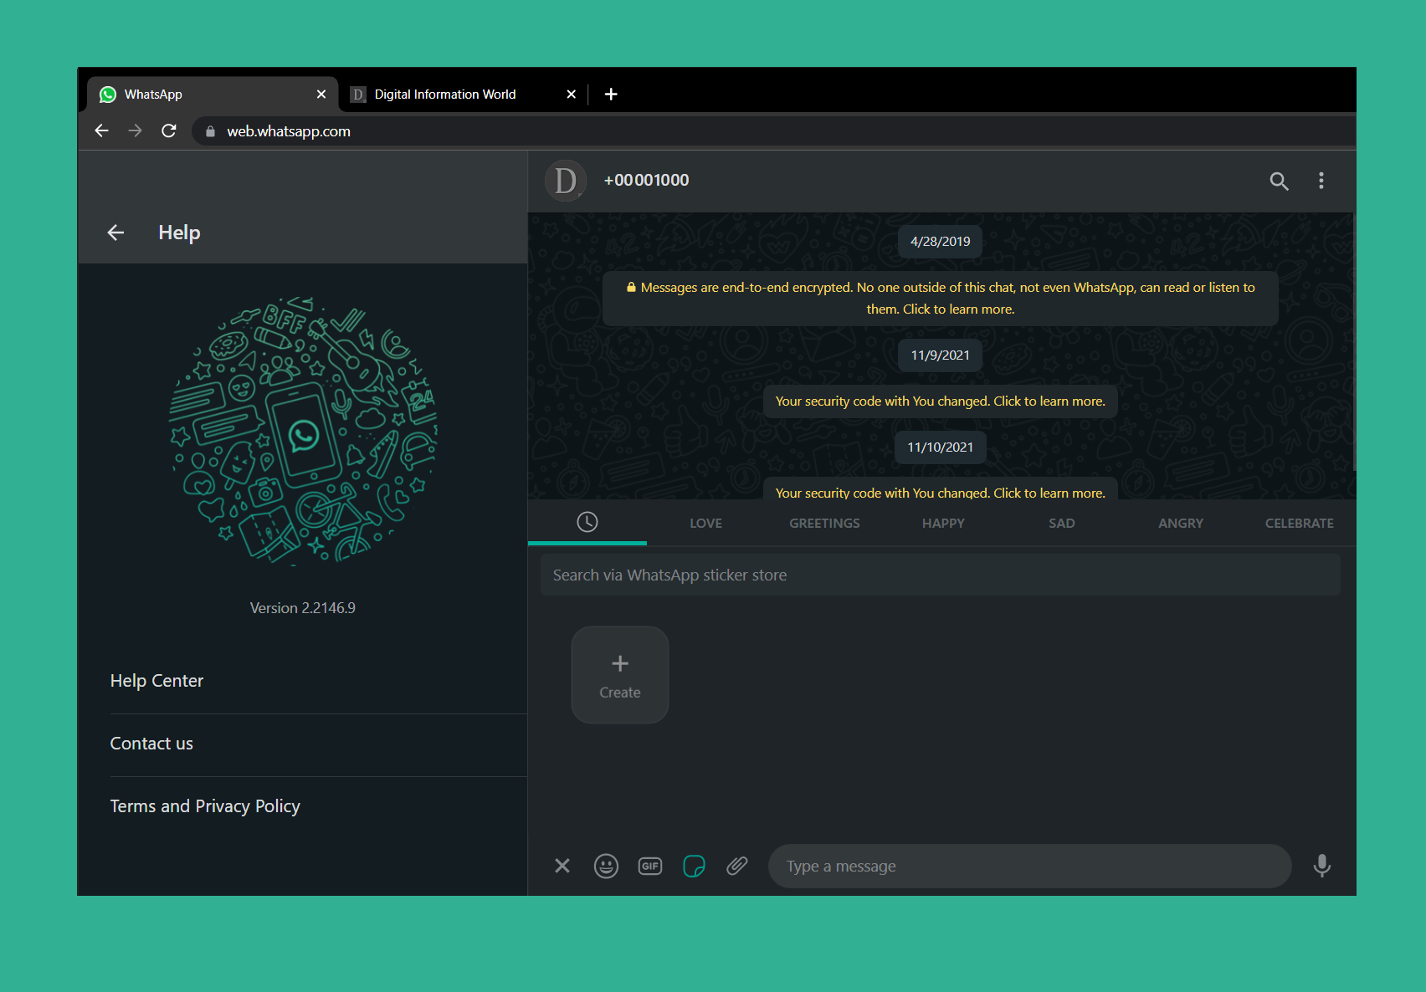Open the HAPPY sticker category
The image size is (1426, 992).
[x=943, y=523]
